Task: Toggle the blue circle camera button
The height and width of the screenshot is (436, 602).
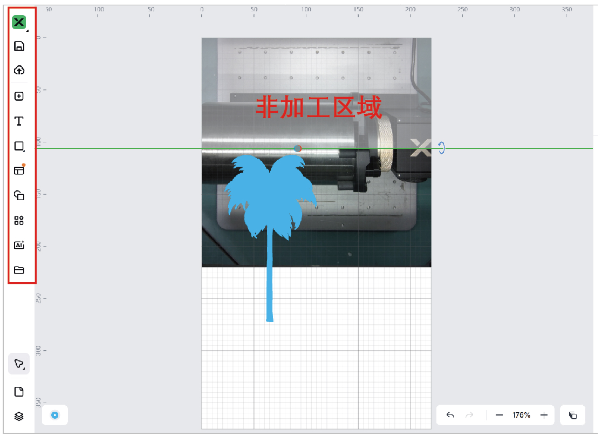Action: click(54, 415)
